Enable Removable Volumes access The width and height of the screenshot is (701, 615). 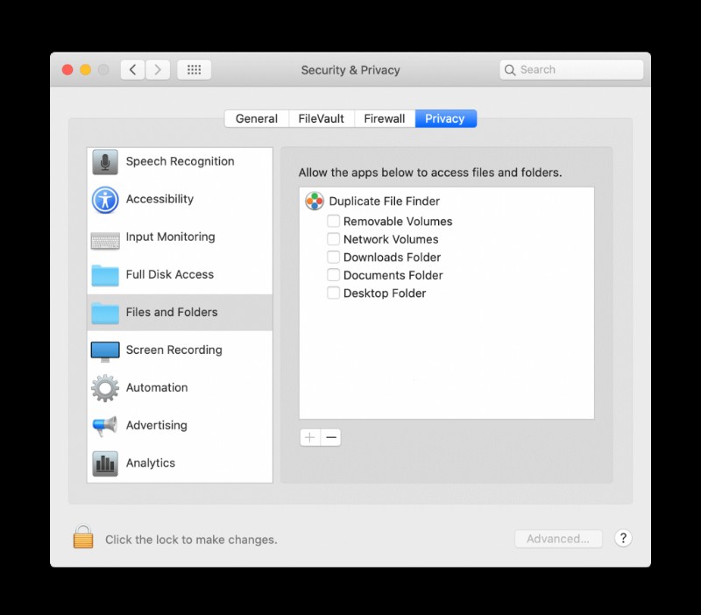[333, 221]
